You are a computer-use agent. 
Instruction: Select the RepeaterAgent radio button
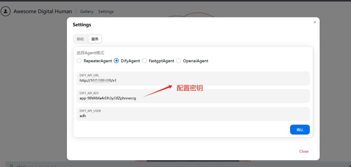[x=79, y=61]
